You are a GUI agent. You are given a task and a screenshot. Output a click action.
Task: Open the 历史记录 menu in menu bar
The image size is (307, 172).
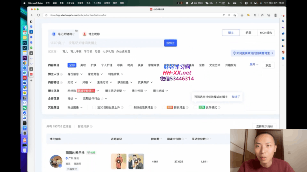(x=70, y=3)
